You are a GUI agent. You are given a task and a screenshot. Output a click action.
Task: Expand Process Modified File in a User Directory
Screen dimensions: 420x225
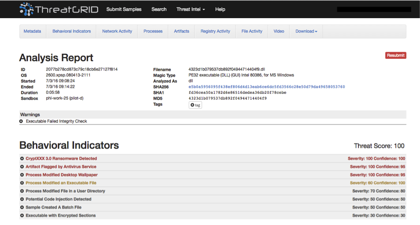click(x=22, y=191)
